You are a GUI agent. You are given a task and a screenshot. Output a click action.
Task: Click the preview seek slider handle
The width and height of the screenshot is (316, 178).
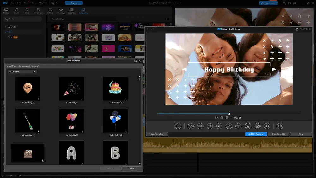229,114
